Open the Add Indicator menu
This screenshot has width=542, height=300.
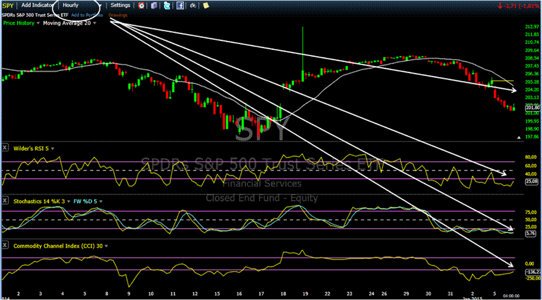click(38, 5)
